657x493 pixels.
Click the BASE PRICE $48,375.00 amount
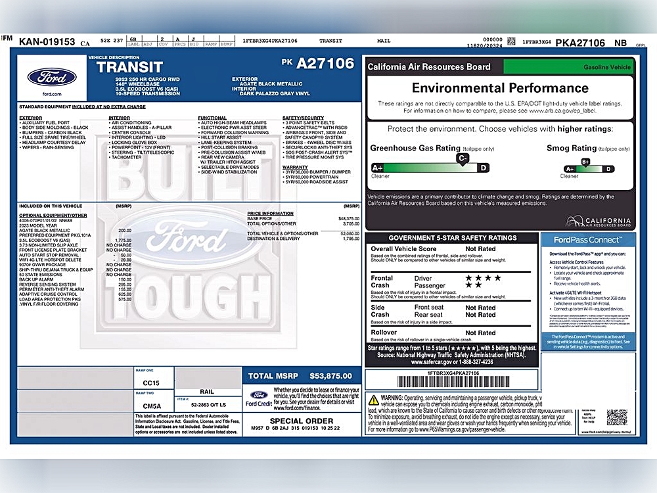pyautogui.click(x=349, y=218)
